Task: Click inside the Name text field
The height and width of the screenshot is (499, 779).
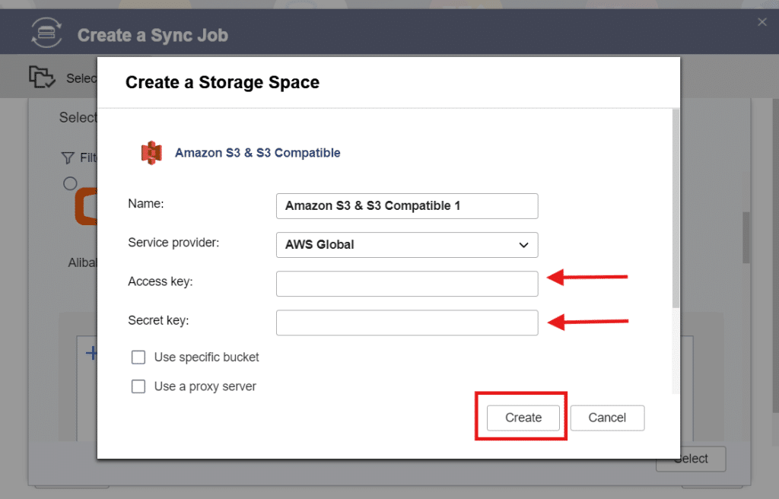Action: (406, 206)
